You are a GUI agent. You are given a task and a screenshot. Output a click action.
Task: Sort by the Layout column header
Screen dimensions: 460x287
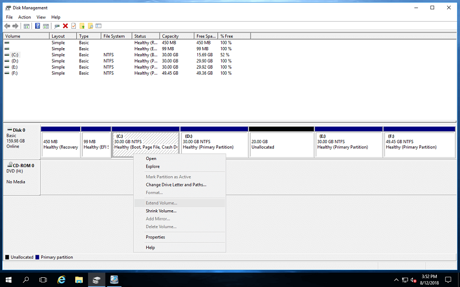(x=63, y=36)
